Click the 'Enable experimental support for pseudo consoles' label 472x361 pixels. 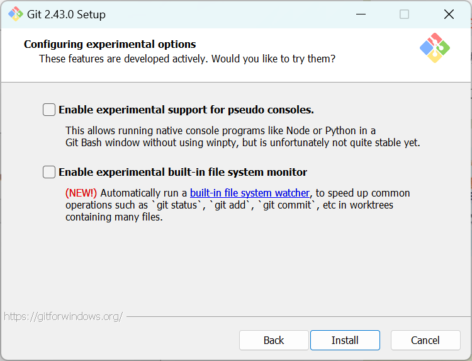pyautogui.click(x=186, y=110)
